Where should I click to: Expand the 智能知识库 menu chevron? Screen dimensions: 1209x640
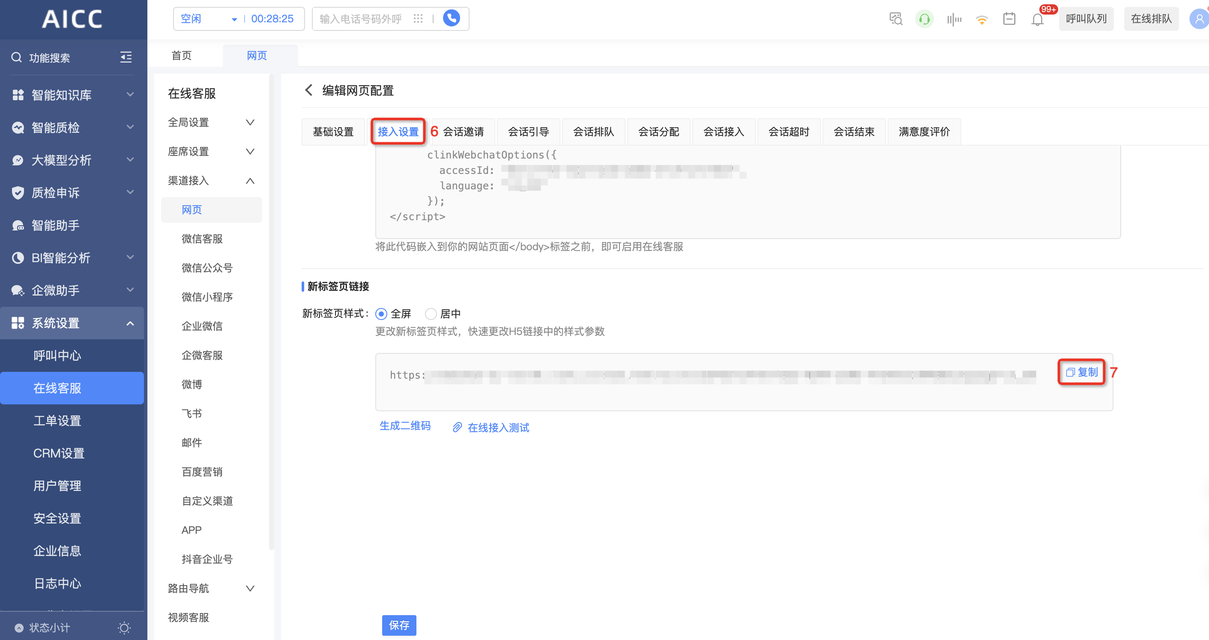pos(131,94)
